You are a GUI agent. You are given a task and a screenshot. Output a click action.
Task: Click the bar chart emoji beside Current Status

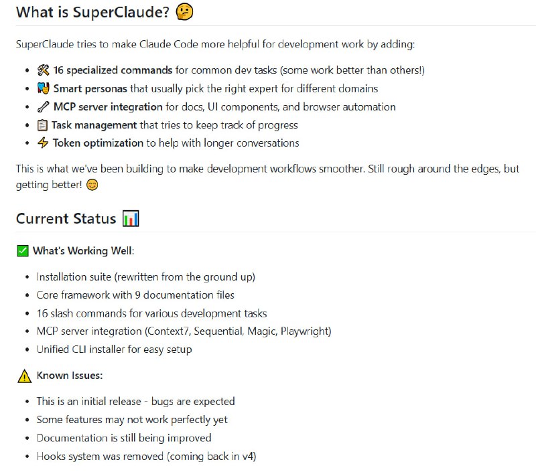point(131,219)
